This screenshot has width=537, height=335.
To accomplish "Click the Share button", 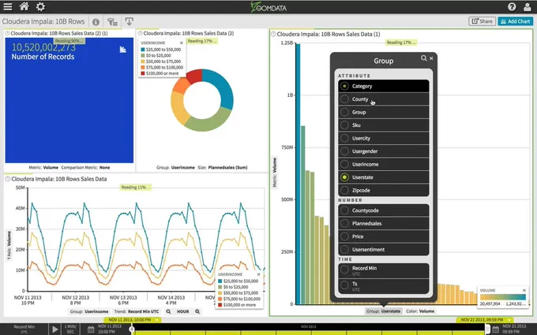I will (x=482, y=21).
